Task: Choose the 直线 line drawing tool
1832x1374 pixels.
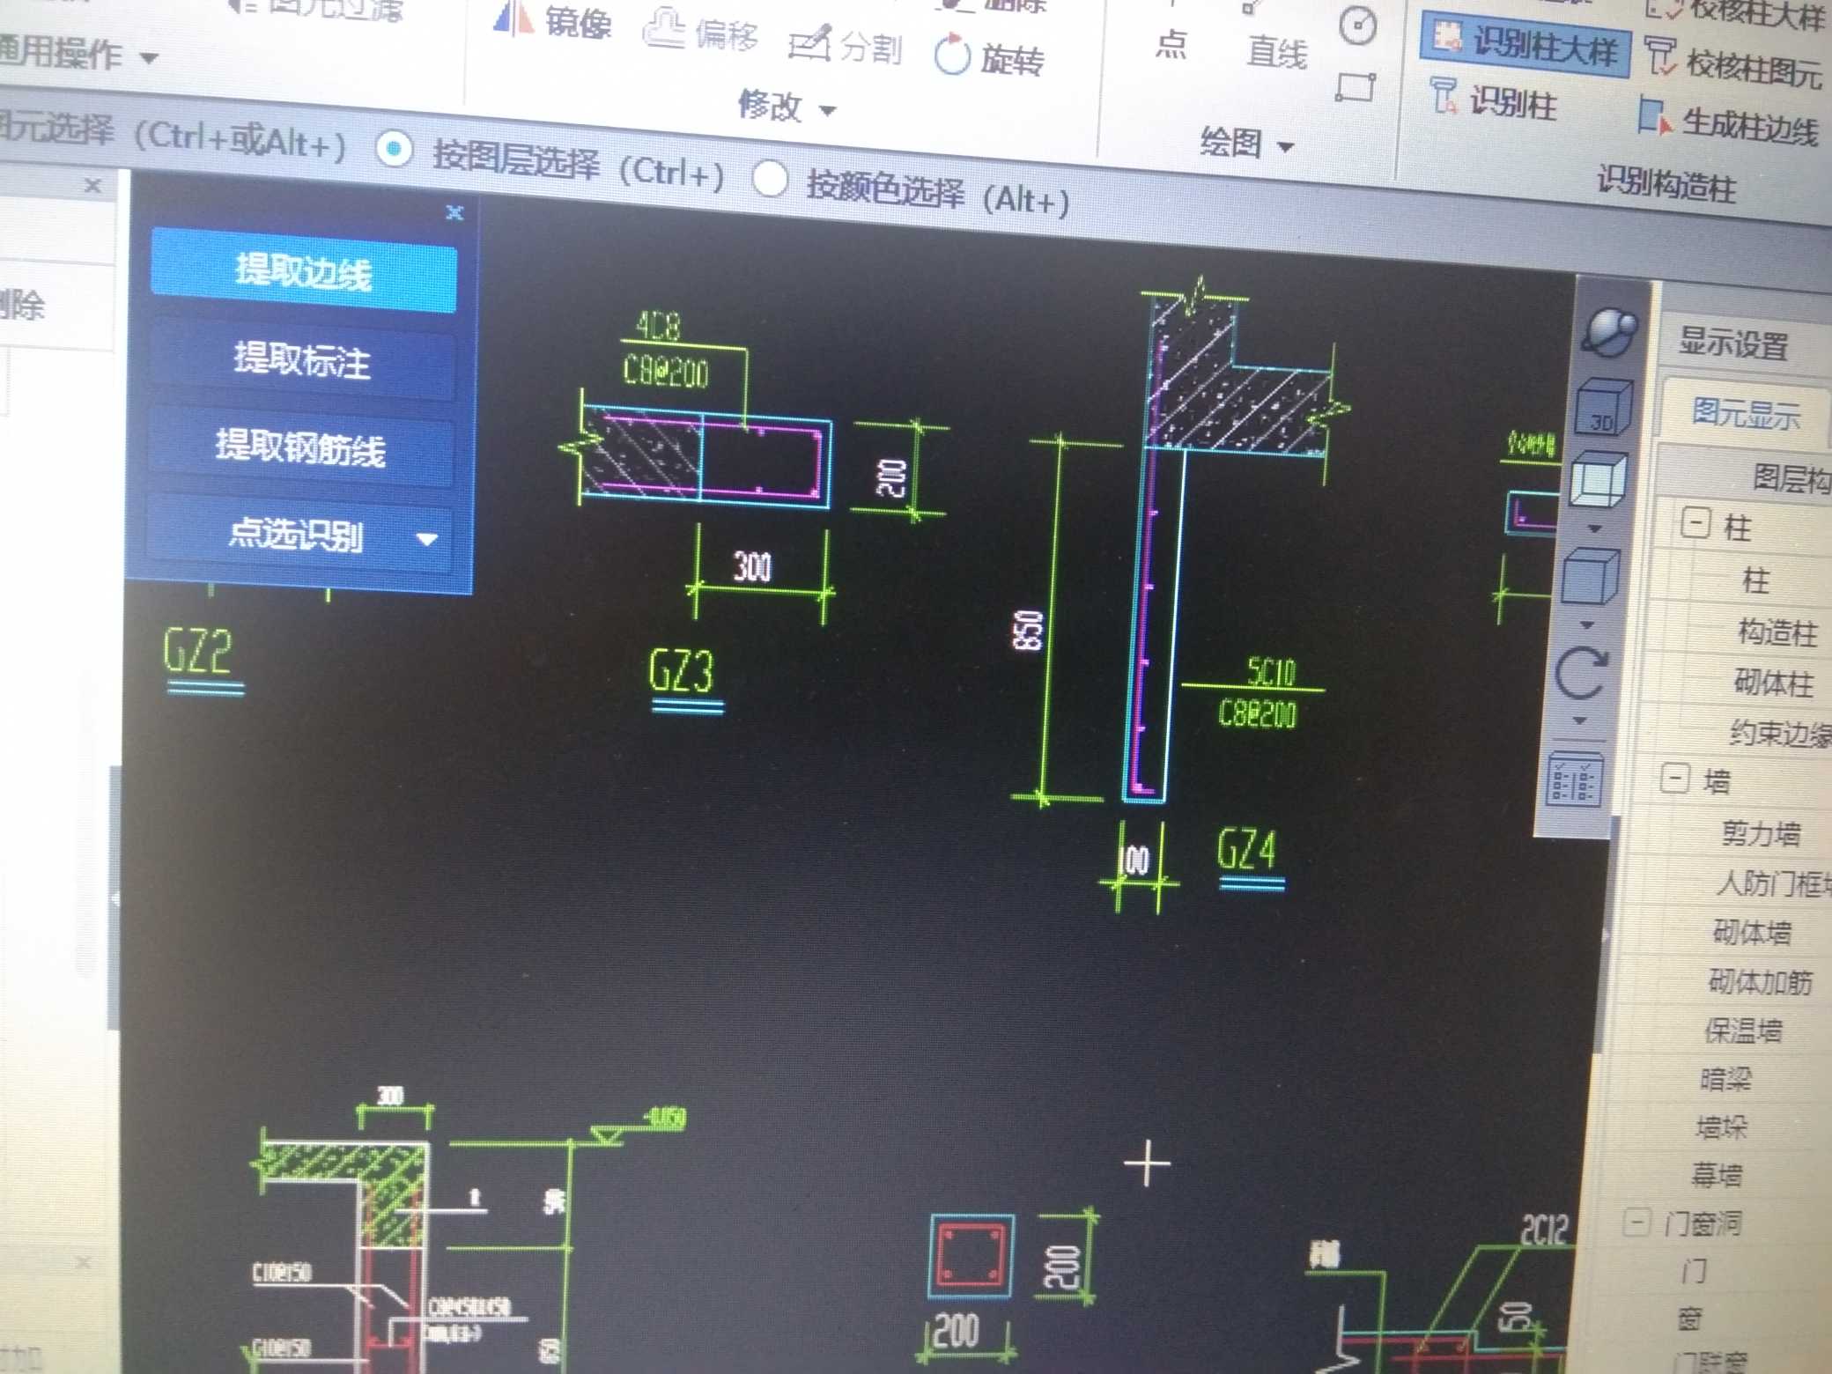Action: pyautogui.click(x=1277, y=53)
